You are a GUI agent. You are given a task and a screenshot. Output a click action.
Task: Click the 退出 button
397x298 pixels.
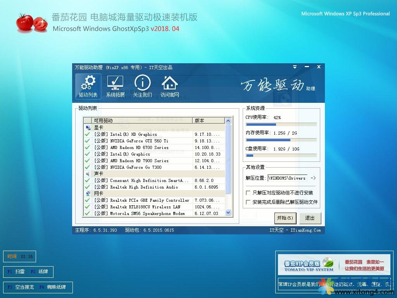point(310,218)
